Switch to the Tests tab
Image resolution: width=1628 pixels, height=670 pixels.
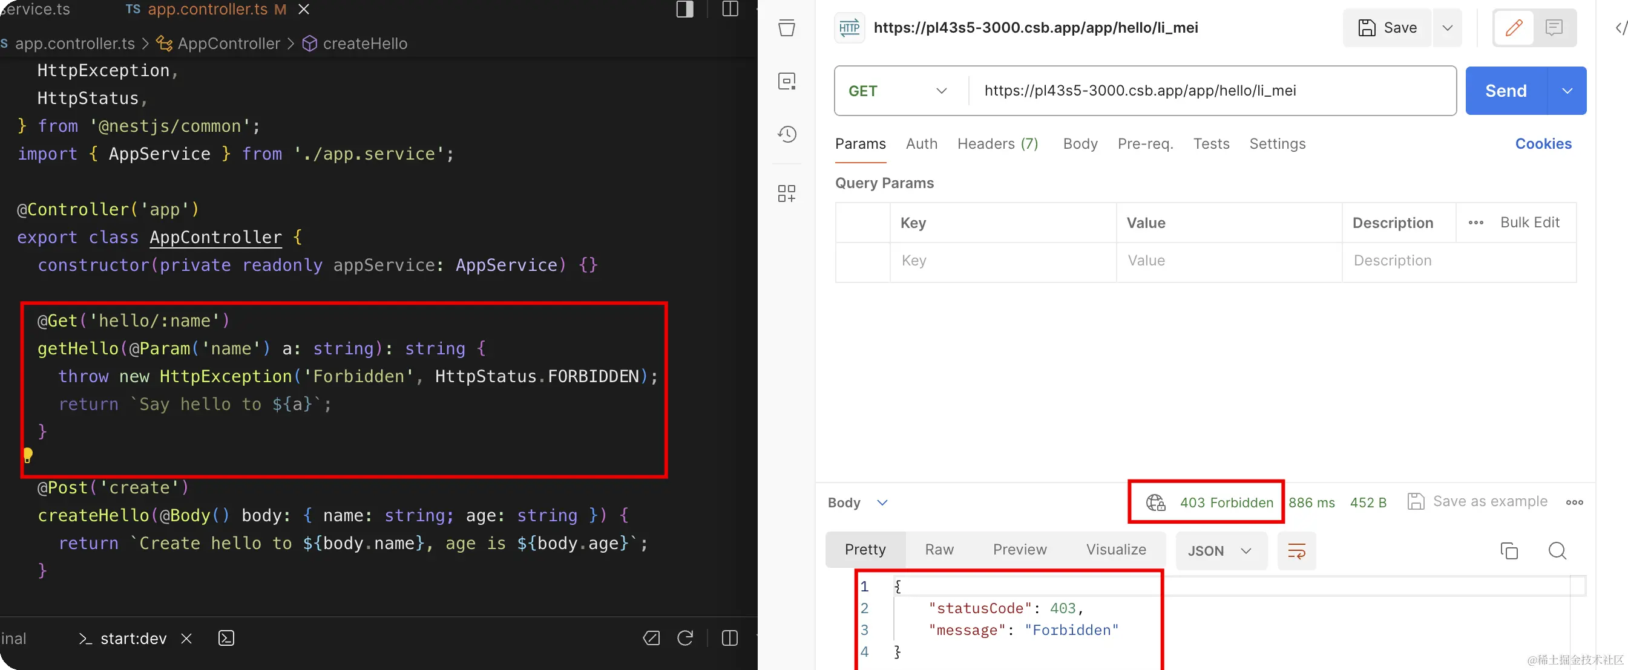coord(1211,144)
